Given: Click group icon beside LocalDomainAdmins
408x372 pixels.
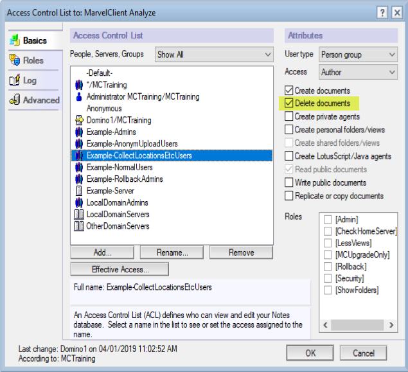Looking at the screenshot, I should [79, 202].
